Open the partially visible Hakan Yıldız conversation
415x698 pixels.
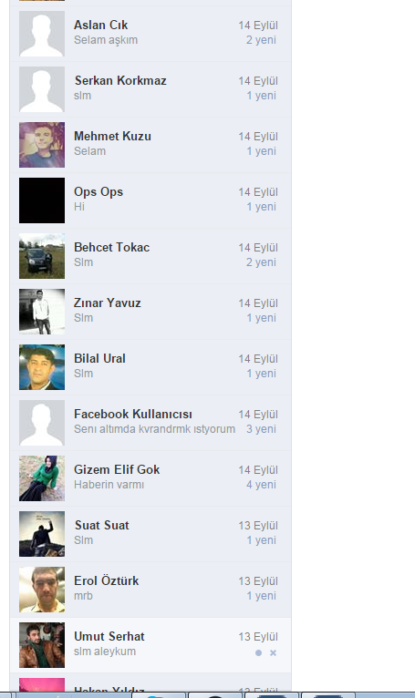(x=150, y=683)
